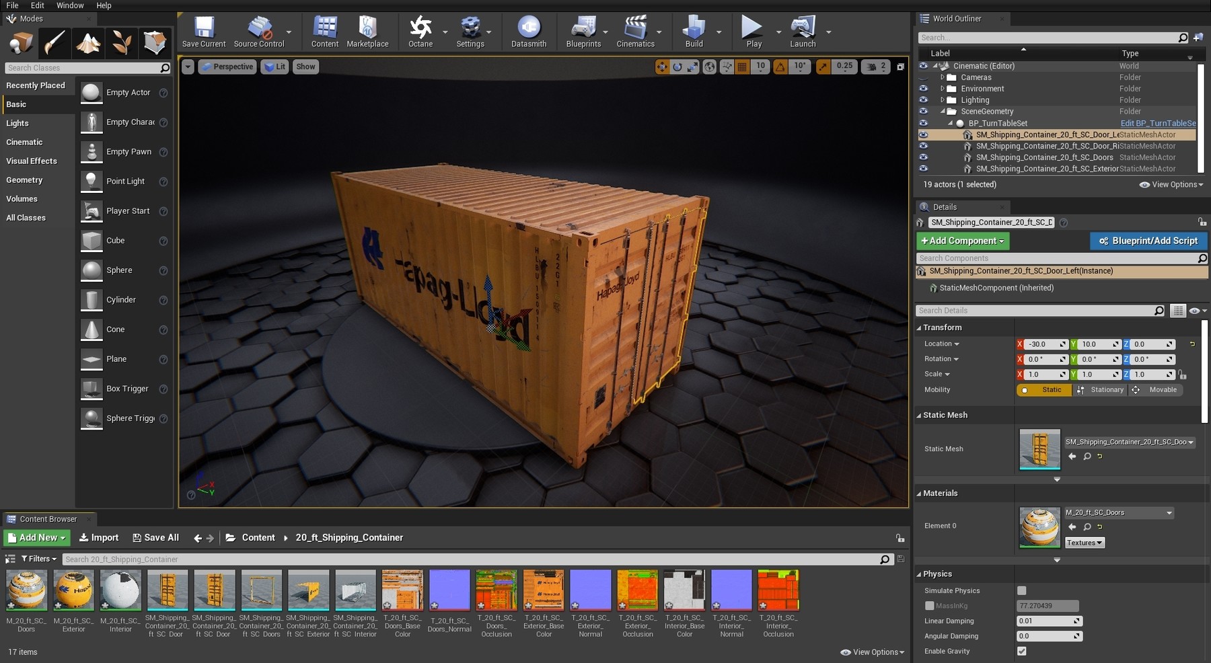Hide the Lighting folder via eye icon
Screen dimensions: 1211x663
coord(923,100)
